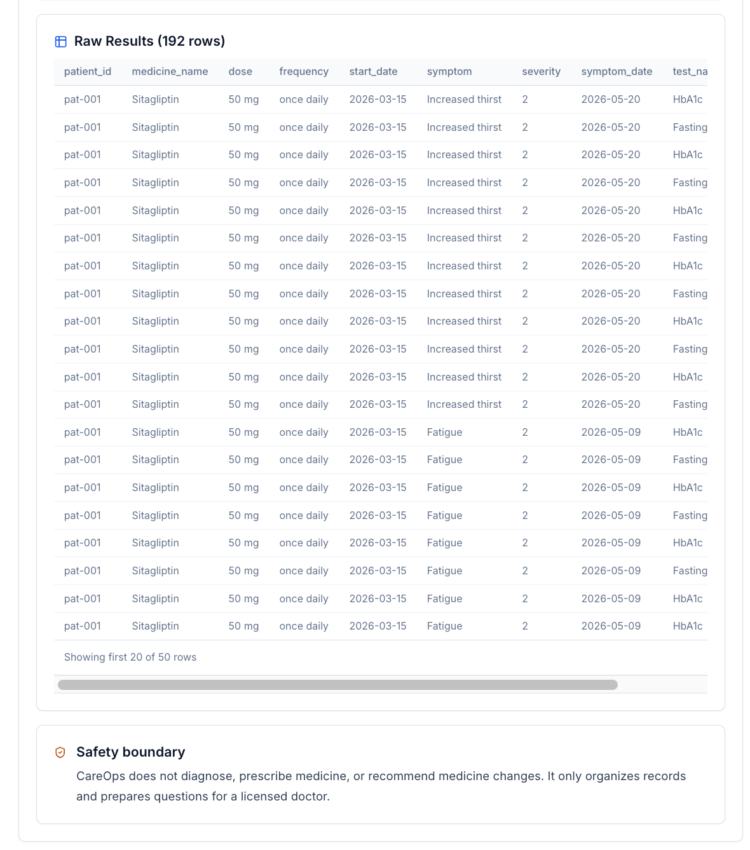
Task: Click the Showing first 20 of 50 rows text
Action: point(130,658)
